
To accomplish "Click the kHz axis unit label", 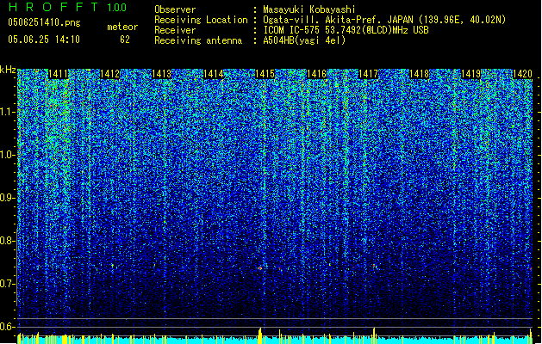I will 8,70.
